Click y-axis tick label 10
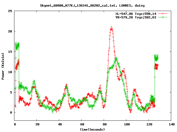The image size is (177, 132). [10, 72]
